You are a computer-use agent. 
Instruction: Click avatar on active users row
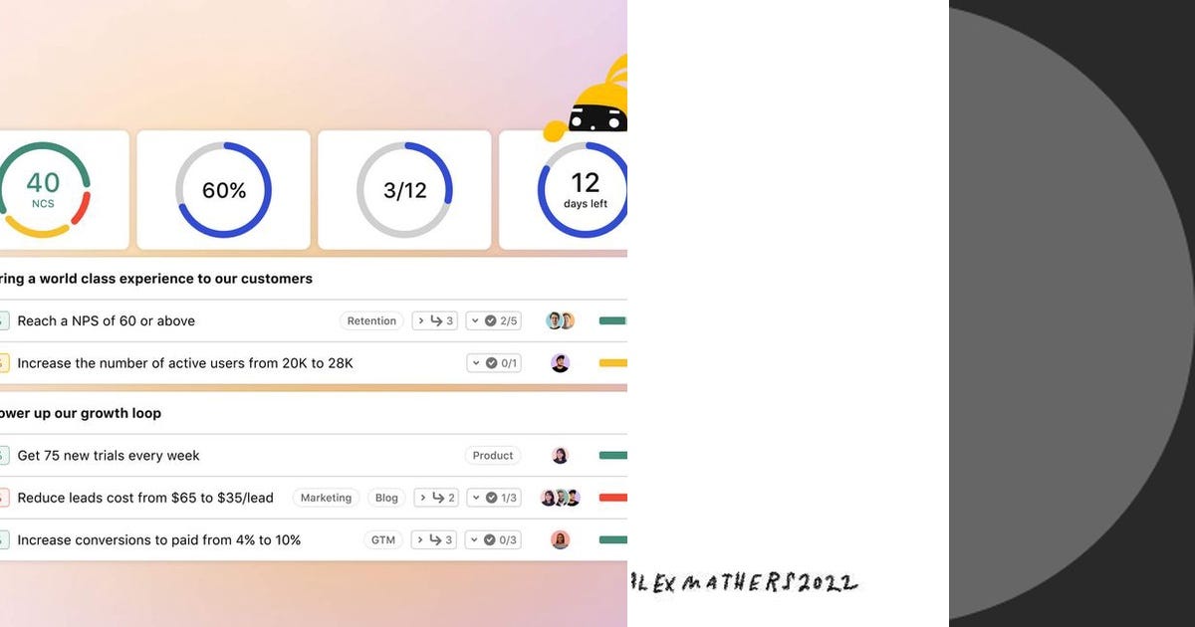[x=561, y=363]
